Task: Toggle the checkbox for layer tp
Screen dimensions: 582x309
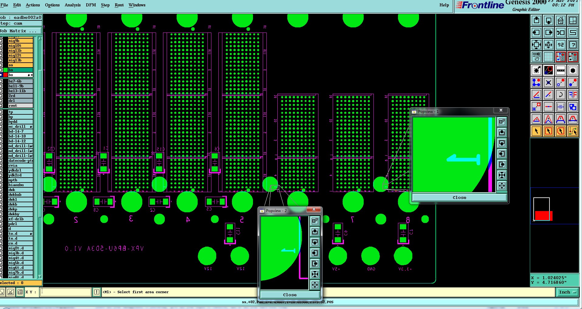Action: (1, 112)
